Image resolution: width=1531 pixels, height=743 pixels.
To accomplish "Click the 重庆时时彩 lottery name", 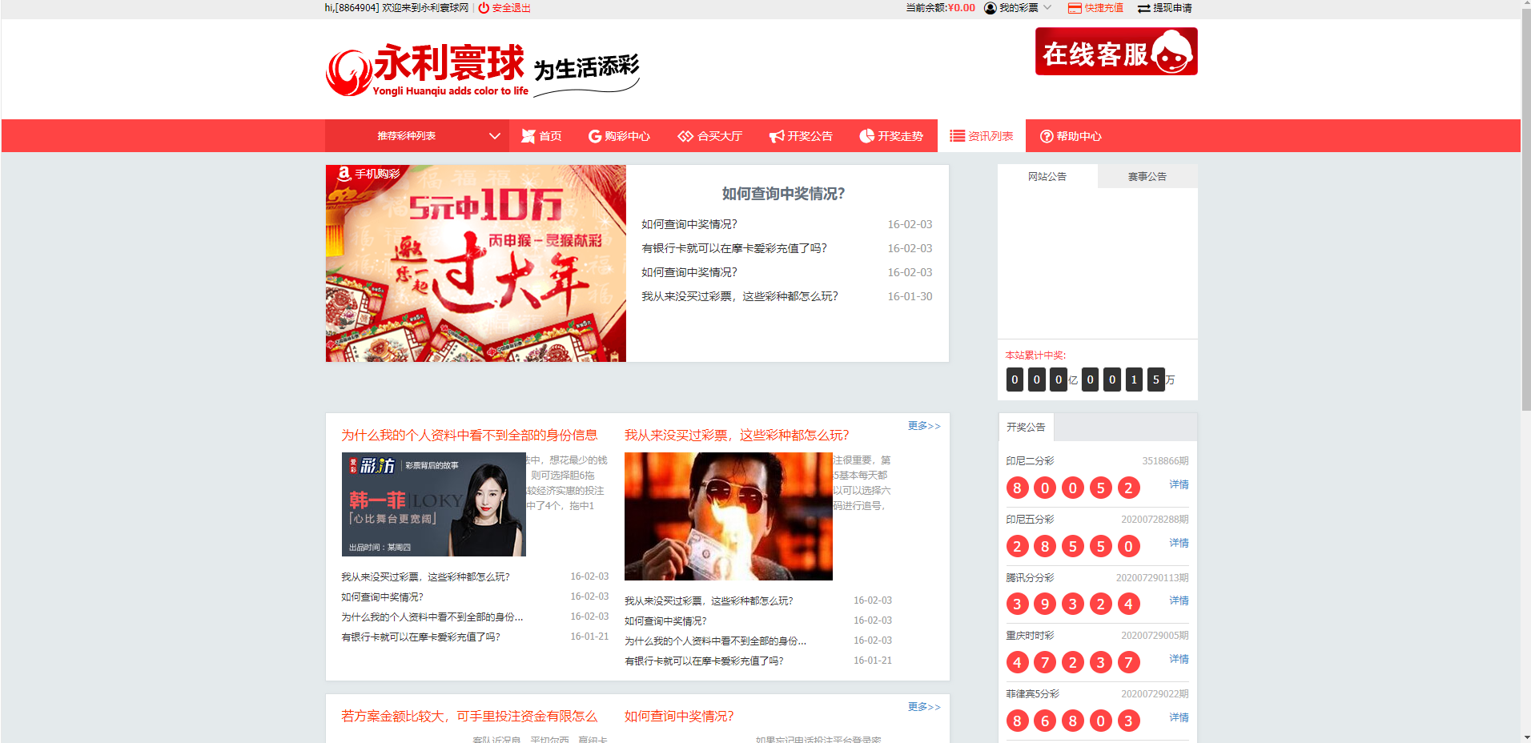I will [1030, 636].
